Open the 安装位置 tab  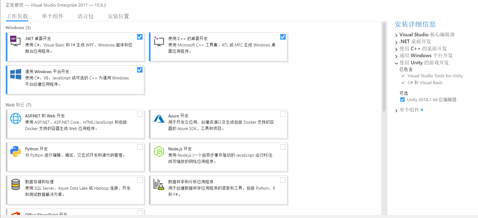(118, 16)
